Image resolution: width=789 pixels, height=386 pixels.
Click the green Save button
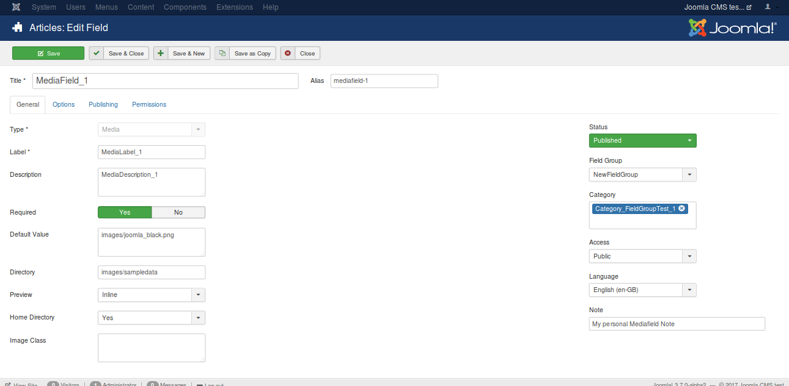click(x=48, y=54)
